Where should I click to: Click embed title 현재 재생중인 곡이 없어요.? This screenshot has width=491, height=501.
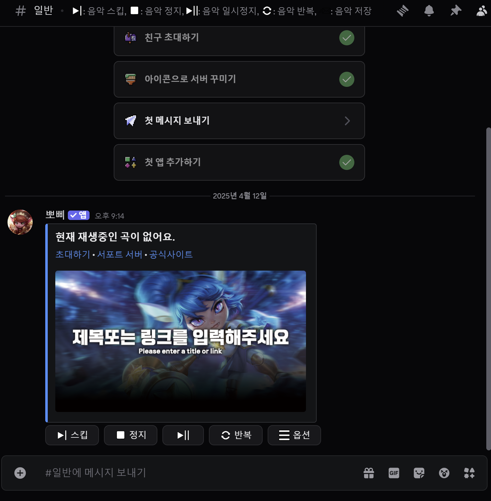click(115, 237)
